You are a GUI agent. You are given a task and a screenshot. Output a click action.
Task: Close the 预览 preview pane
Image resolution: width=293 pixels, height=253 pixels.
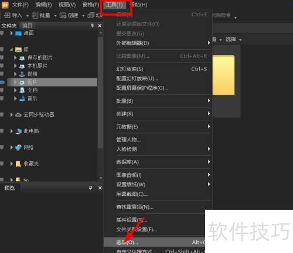pos(100,188)
